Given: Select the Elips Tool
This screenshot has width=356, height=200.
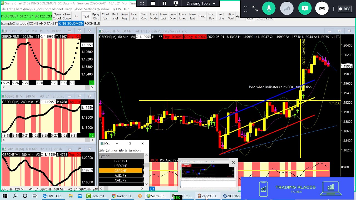Looking at the screenshot, I should click(x=231, y=16).
